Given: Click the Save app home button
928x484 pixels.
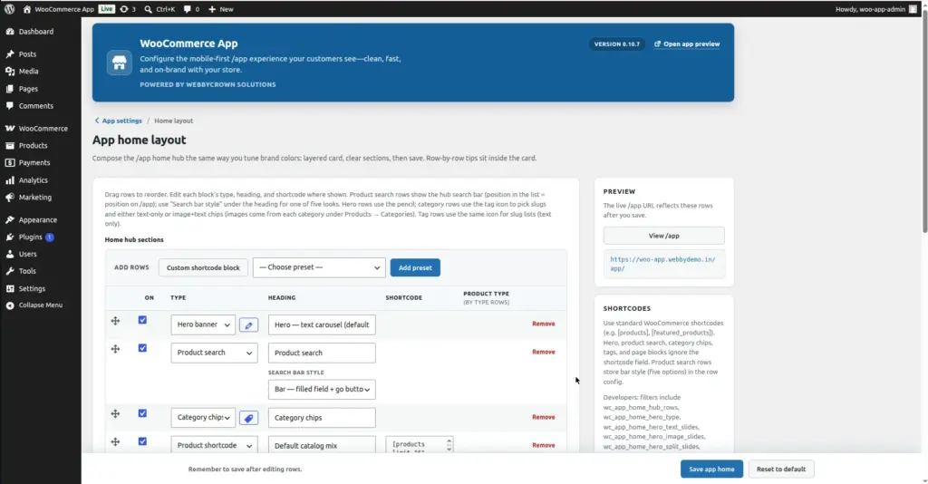Looking at the screenshot, I should tap(711, 469).
